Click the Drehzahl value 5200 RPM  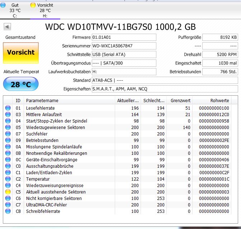click(x=220, y=54)
